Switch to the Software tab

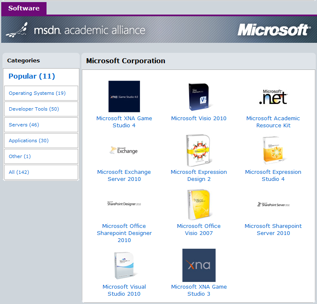click(24, 8)
